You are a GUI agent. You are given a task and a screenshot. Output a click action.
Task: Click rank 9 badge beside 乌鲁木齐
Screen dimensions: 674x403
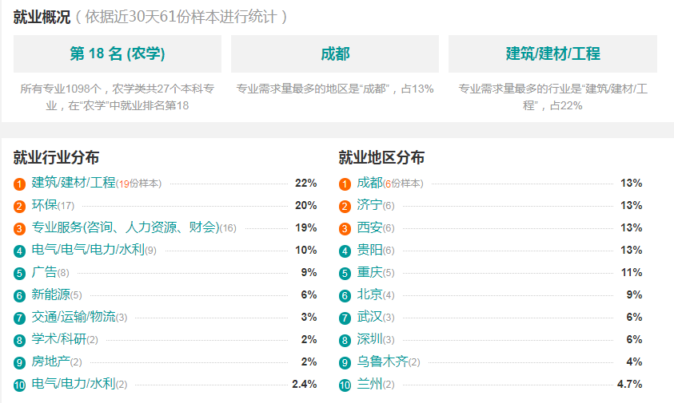(x=345, y=362)
